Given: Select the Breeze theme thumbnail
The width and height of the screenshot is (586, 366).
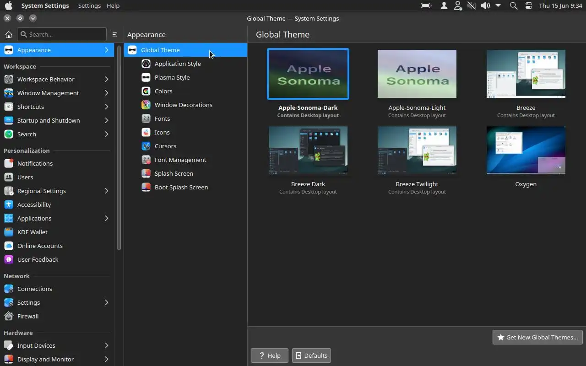Looking at the screenshot, I should tap(526, 74).
